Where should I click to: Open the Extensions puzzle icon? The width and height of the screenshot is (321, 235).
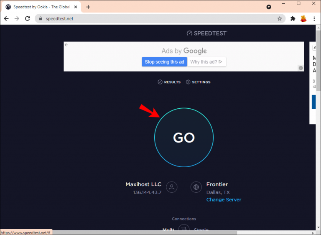293,19
